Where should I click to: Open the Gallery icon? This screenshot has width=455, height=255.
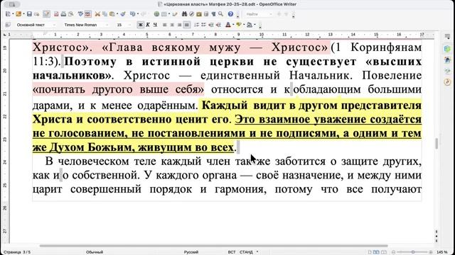199,14
